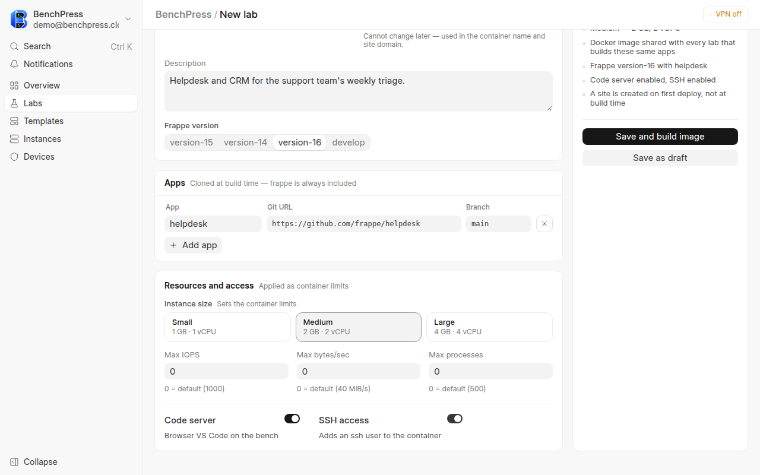Click the BenchPress logo icon
This screenshot has width=760, height=475.
coord(19,19)
